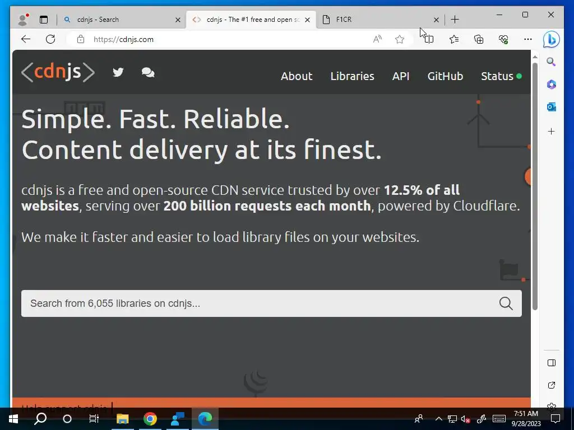Click the cdnjs logo
Screen dimensions: 574x430
tap(58, 72)
